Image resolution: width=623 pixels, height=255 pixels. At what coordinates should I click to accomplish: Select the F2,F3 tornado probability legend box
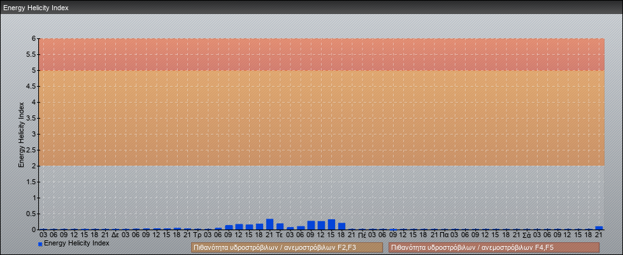pos(287,247)
